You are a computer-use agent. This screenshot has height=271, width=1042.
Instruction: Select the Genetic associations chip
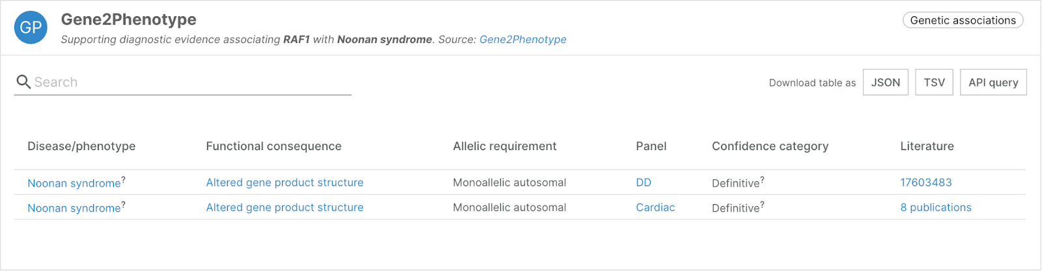(x=963, y=20)
